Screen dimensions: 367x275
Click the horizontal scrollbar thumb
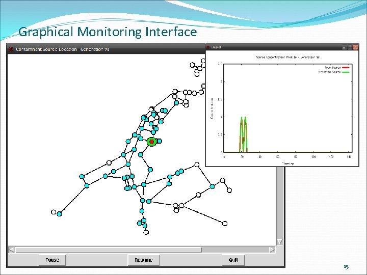109,250
